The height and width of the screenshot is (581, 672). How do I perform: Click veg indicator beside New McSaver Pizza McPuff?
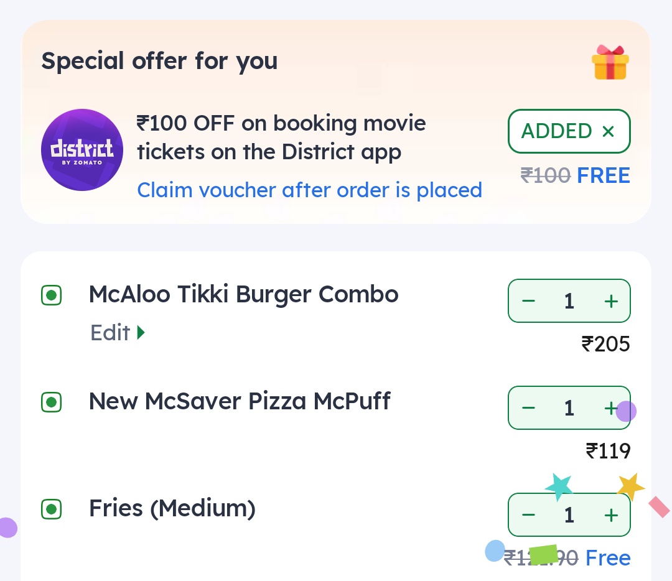point(52,402)
